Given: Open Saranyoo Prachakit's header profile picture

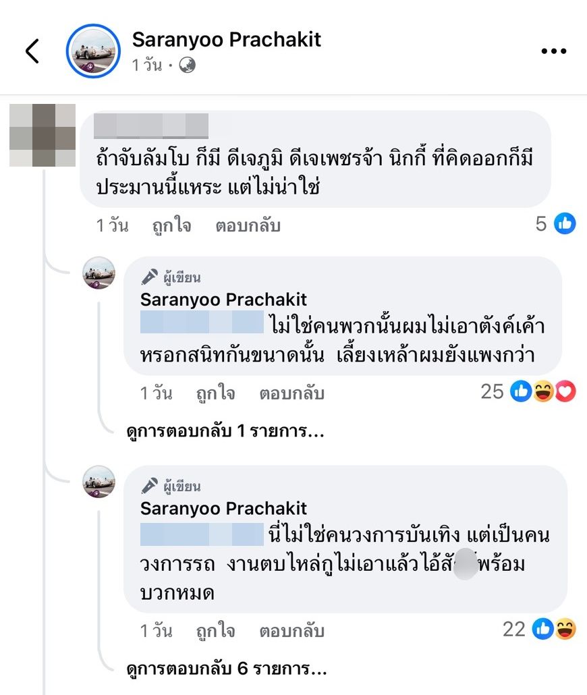Looking at the screenshot, I should 93,51.
